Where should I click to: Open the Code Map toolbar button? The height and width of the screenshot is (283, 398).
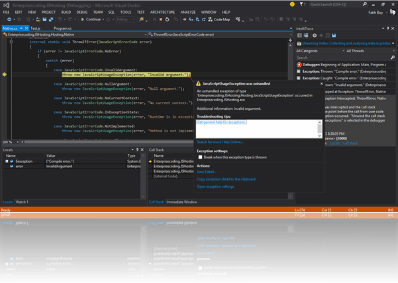pos(219,19)
